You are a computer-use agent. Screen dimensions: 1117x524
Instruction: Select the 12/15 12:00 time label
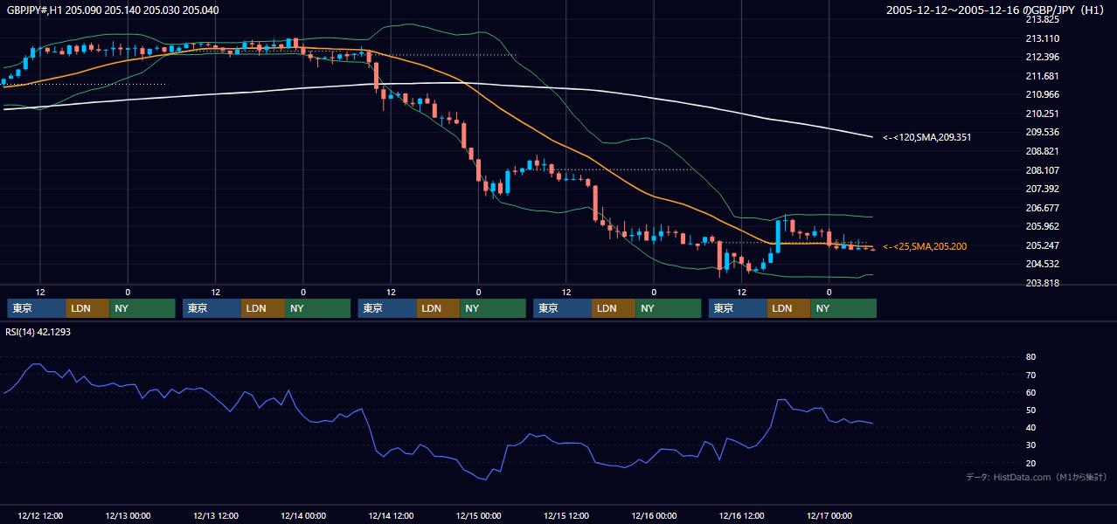(566, 515)
